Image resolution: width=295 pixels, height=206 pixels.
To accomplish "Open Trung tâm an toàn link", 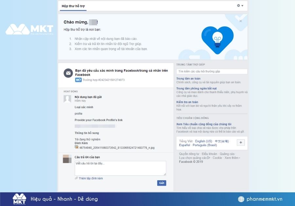I will tap(188, 78).
